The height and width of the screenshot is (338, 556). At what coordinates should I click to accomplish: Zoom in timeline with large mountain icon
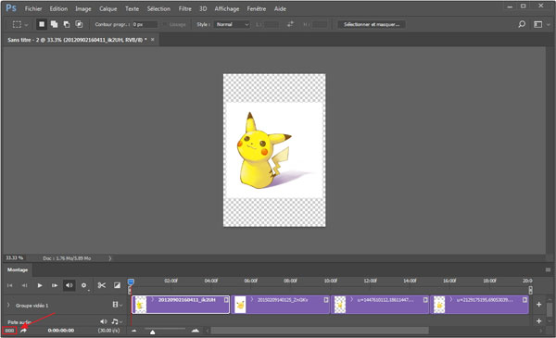(196, 331)
